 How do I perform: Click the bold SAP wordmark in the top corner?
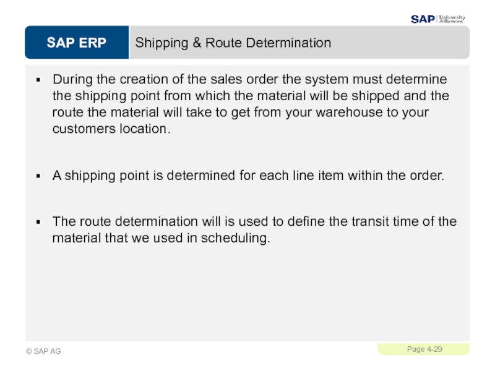point(423,19)
